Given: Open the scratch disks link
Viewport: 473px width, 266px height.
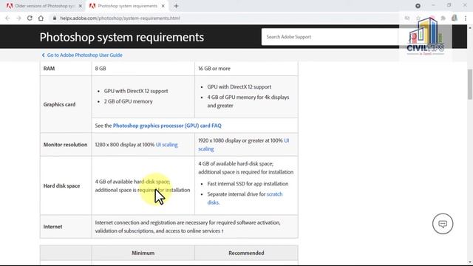Looking at the screenshot, I should pos(245,198).
